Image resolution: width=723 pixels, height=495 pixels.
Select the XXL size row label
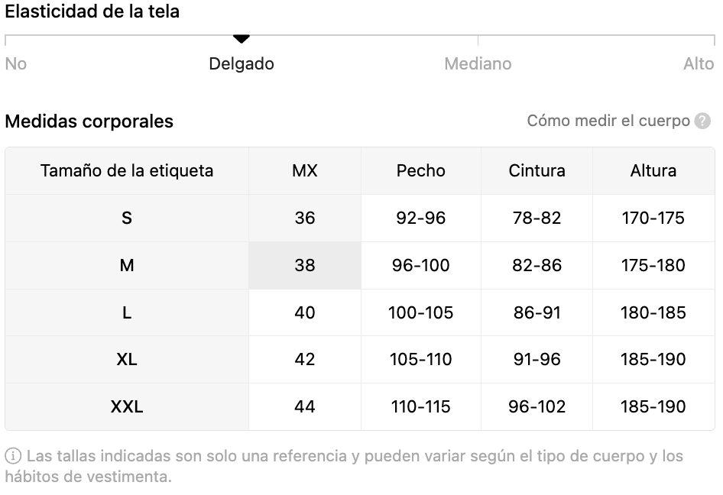[127, 406]
